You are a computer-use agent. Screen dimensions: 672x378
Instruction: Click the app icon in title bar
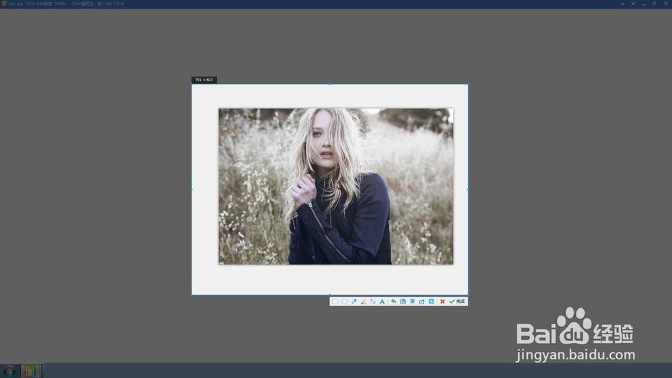point(4,3)
